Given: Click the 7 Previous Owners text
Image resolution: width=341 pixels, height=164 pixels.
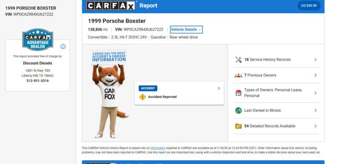Looking at the screenshot, I should click(260, 75).
